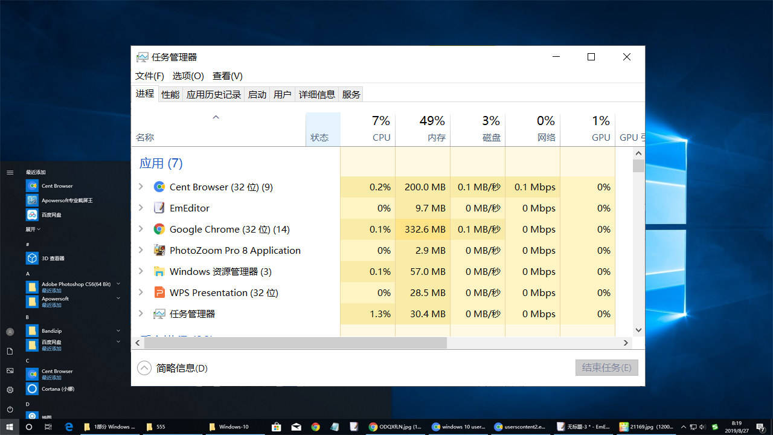Open the Mail app on the taskbar
The image size is (773, 435).
296,427
